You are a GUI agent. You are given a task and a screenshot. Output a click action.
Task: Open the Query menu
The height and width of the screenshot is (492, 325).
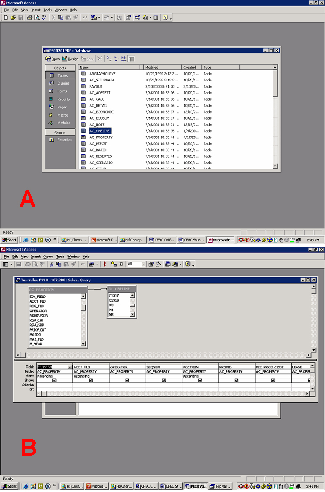click(x=48, y=257)
